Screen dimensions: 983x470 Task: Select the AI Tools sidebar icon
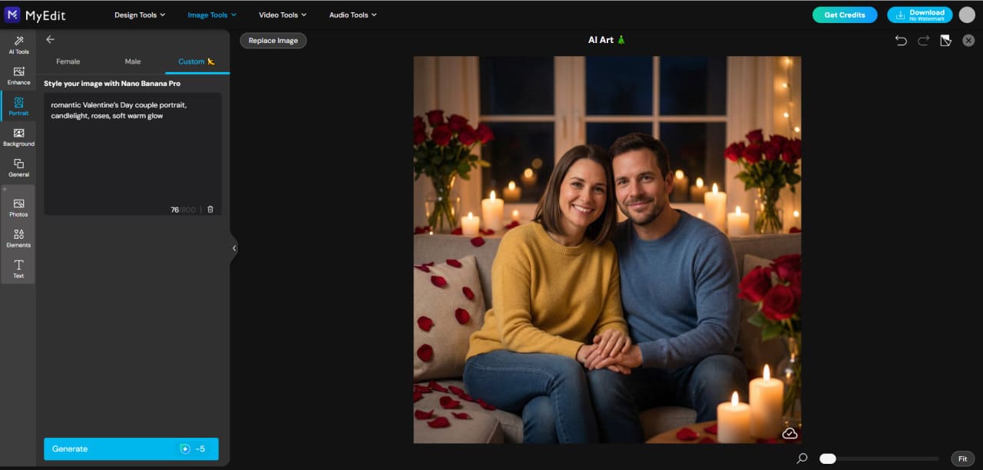coord(18,45)
